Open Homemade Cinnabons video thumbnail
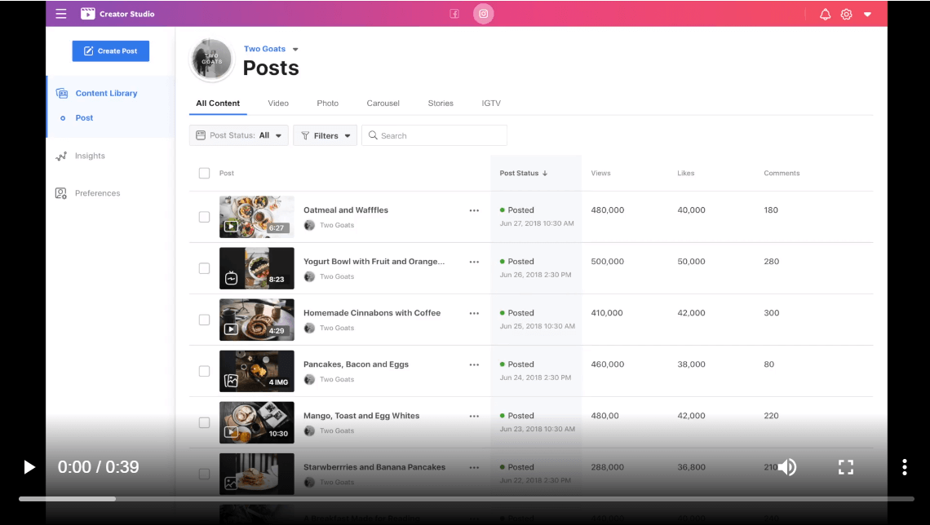 click(x=257, y=320)
